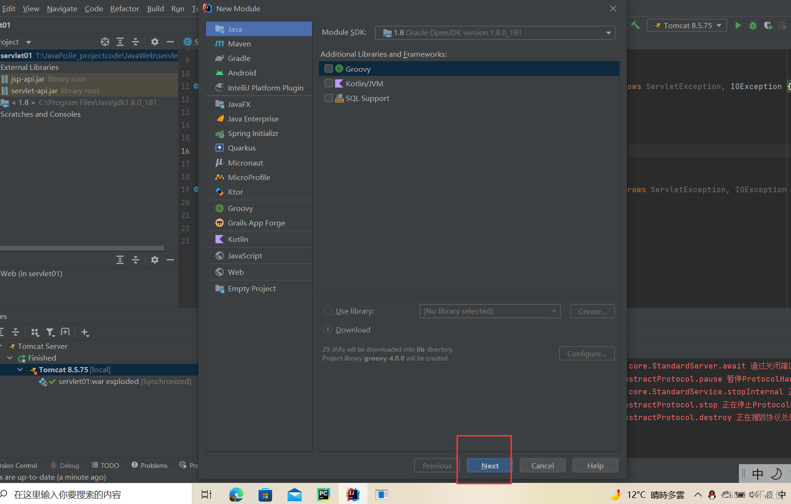The height and width of the screenshot is (504, 791).
Task: Select Download radio button
Action: coord(328,330)
